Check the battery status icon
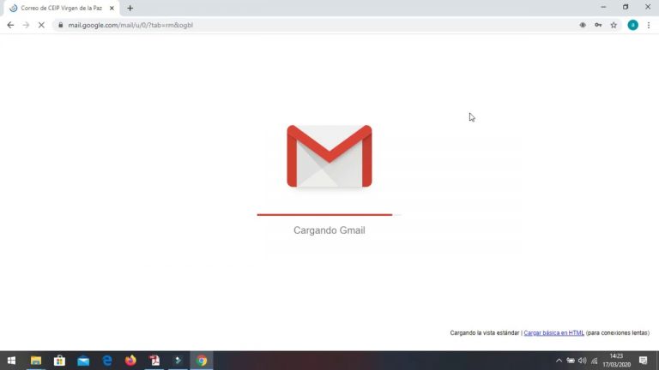 [571, 361]
